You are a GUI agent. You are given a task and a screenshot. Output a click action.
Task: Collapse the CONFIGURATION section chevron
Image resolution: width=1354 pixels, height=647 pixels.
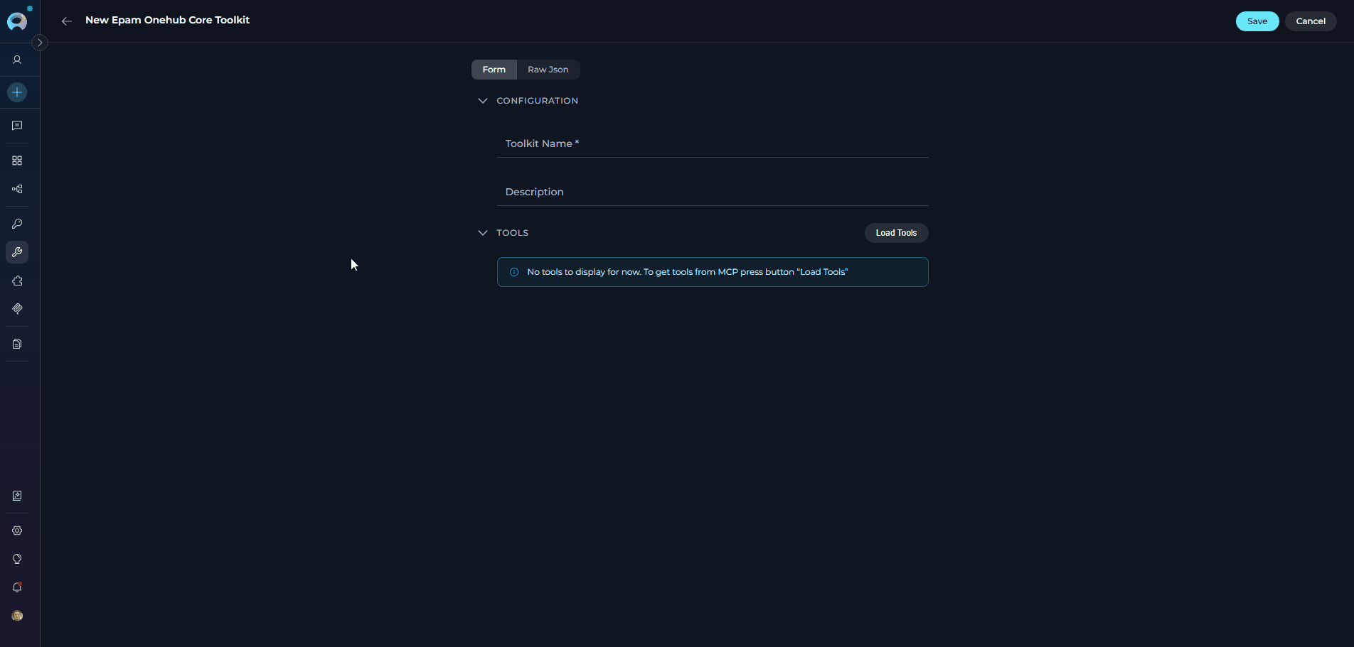(x=483, y=101)
